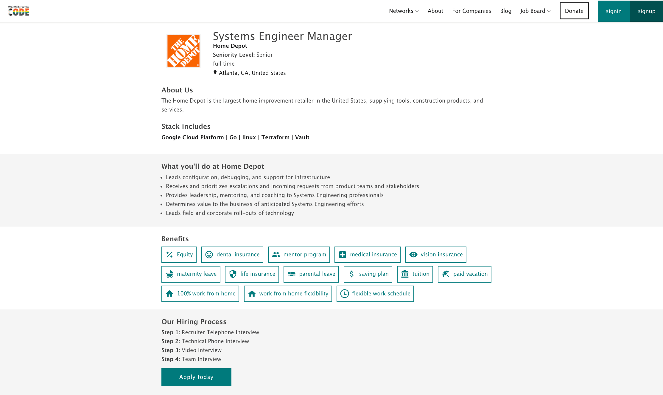Click the Equity percent icon
This screenshot has width=663, height=395.
click(169, 255)
